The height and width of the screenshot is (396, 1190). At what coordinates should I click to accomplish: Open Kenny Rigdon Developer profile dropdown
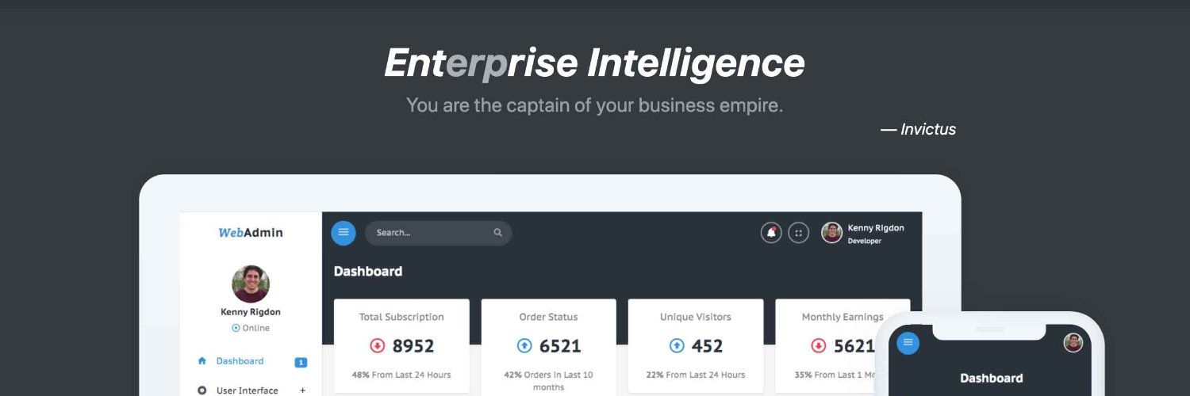[863, 233]
